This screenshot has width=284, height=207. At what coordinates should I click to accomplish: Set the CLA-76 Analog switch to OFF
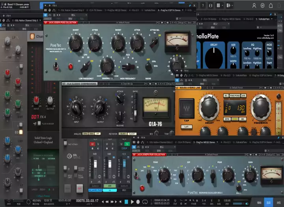tap(98, 134)
